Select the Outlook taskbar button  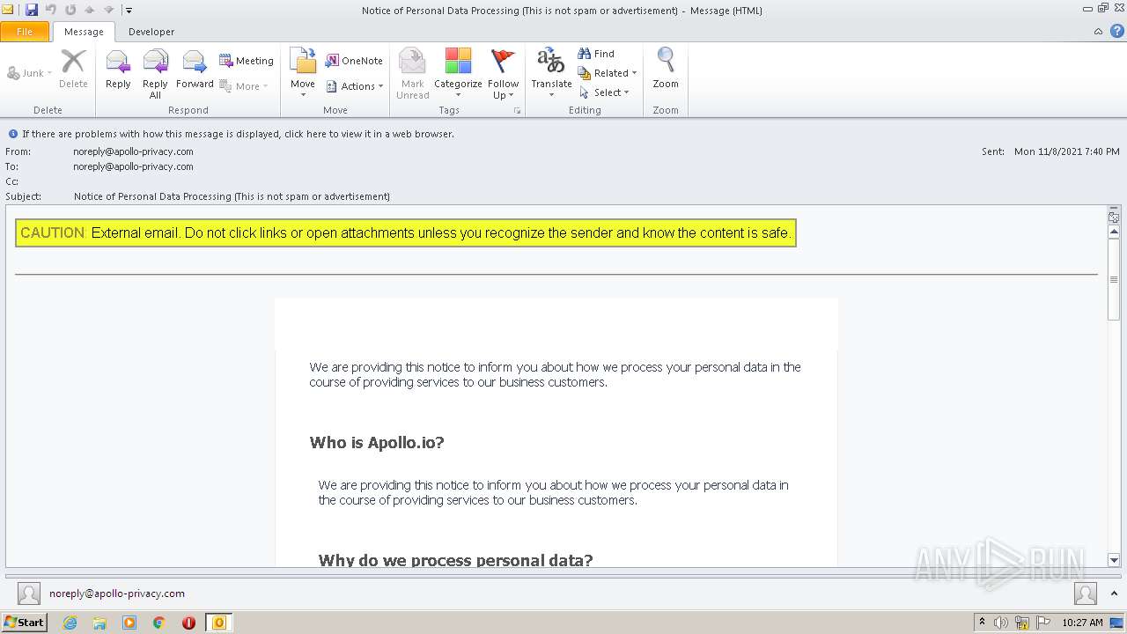click(x=219, y=623)
